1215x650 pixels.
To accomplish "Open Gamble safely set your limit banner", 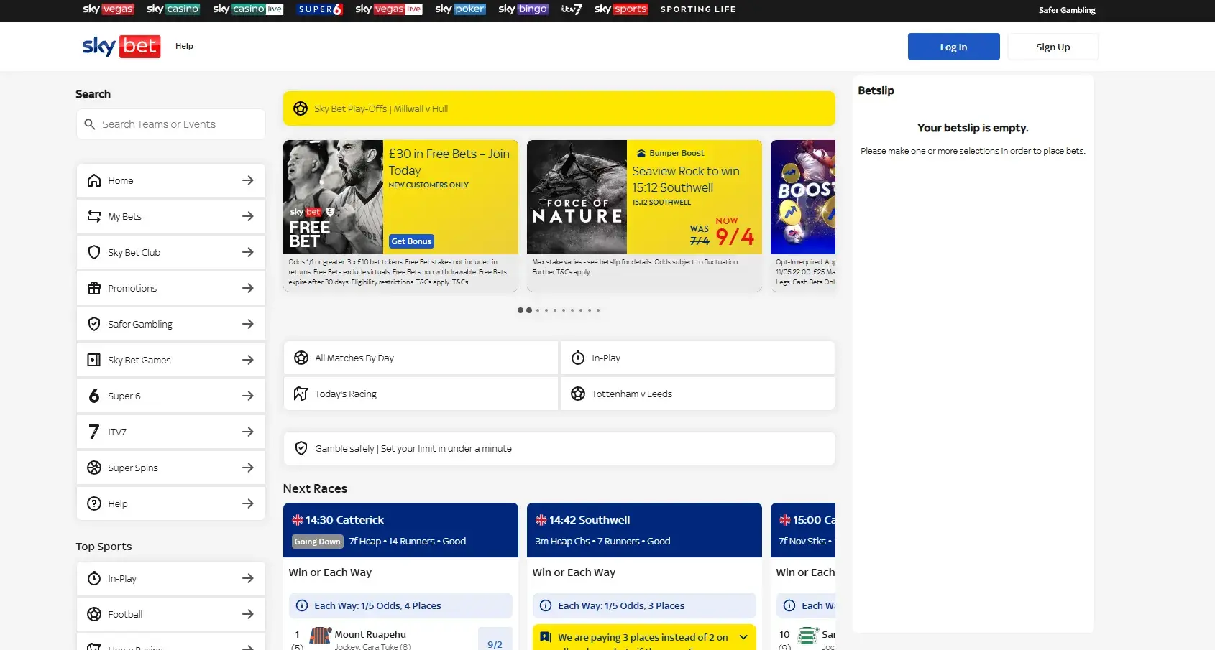I will pos(559,448).
